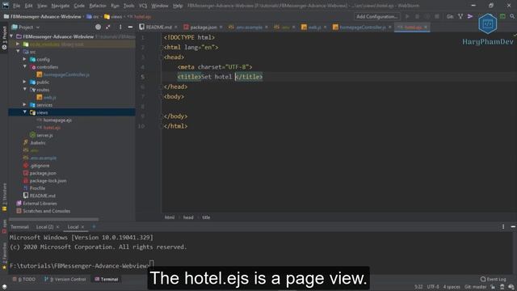The image size is (517, 291).
Task: Hide the Project tool window
Action: point(130,27)
